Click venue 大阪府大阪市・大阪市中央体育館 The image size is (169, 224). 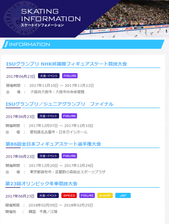57,92
